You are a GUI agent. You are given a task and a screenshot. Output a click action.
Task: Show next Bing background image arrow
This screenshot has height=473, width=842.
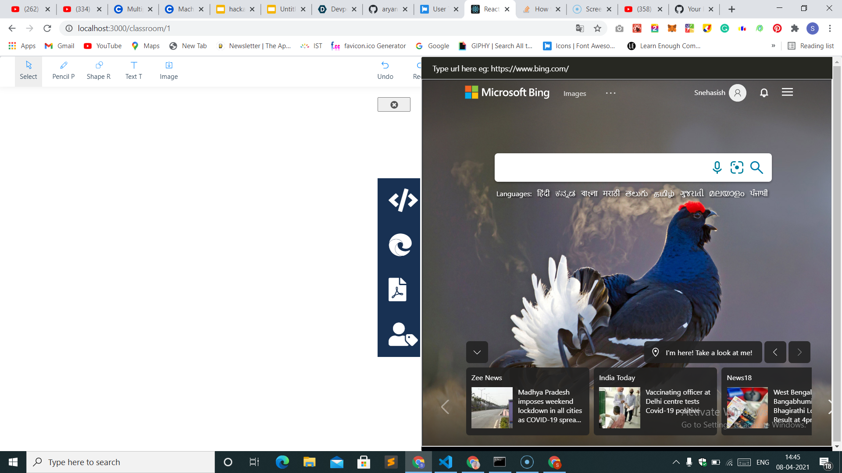pos(799,352)
